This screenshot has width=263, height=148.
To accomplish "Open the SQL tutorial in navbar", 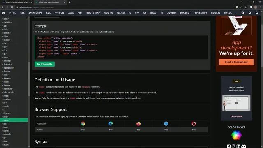I will point(48,13).
